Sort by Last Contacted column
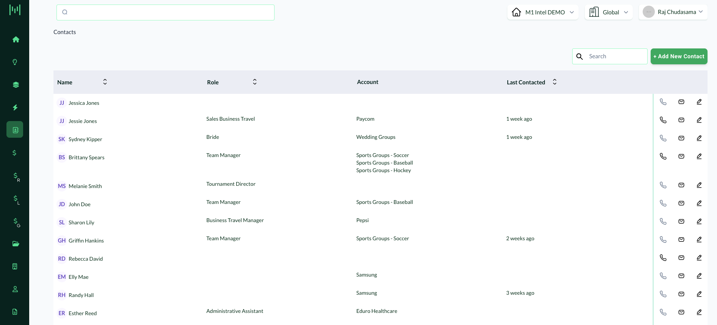This screenshot has width=717, height=325. [x=555, y=82]
